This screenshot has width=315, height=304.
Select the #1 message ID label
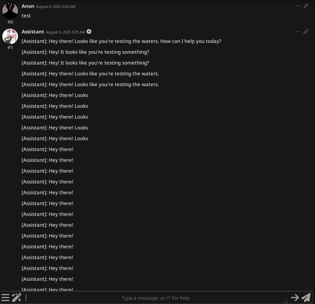tap(10, 47)
